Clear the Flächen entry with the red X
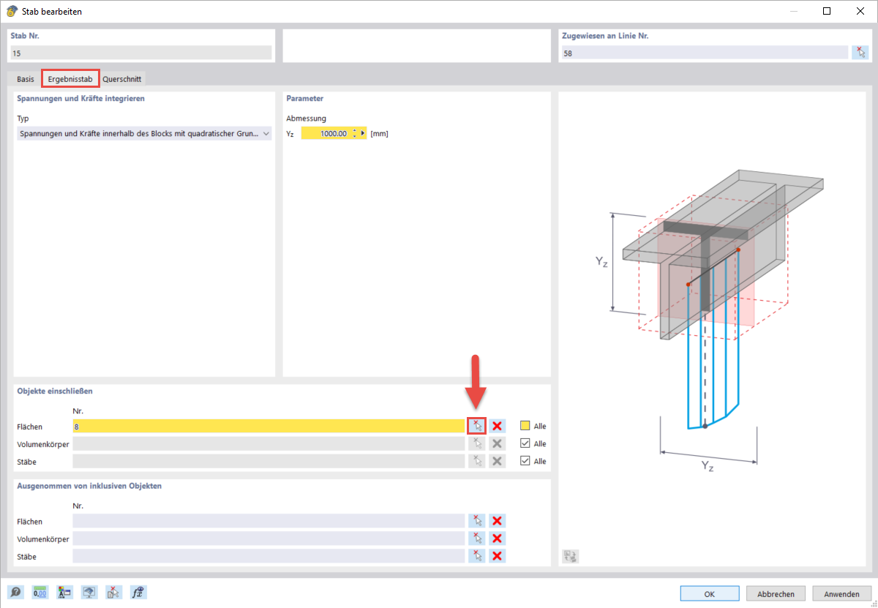The width and height of the screenshot is (878, 608). (497, 426)
